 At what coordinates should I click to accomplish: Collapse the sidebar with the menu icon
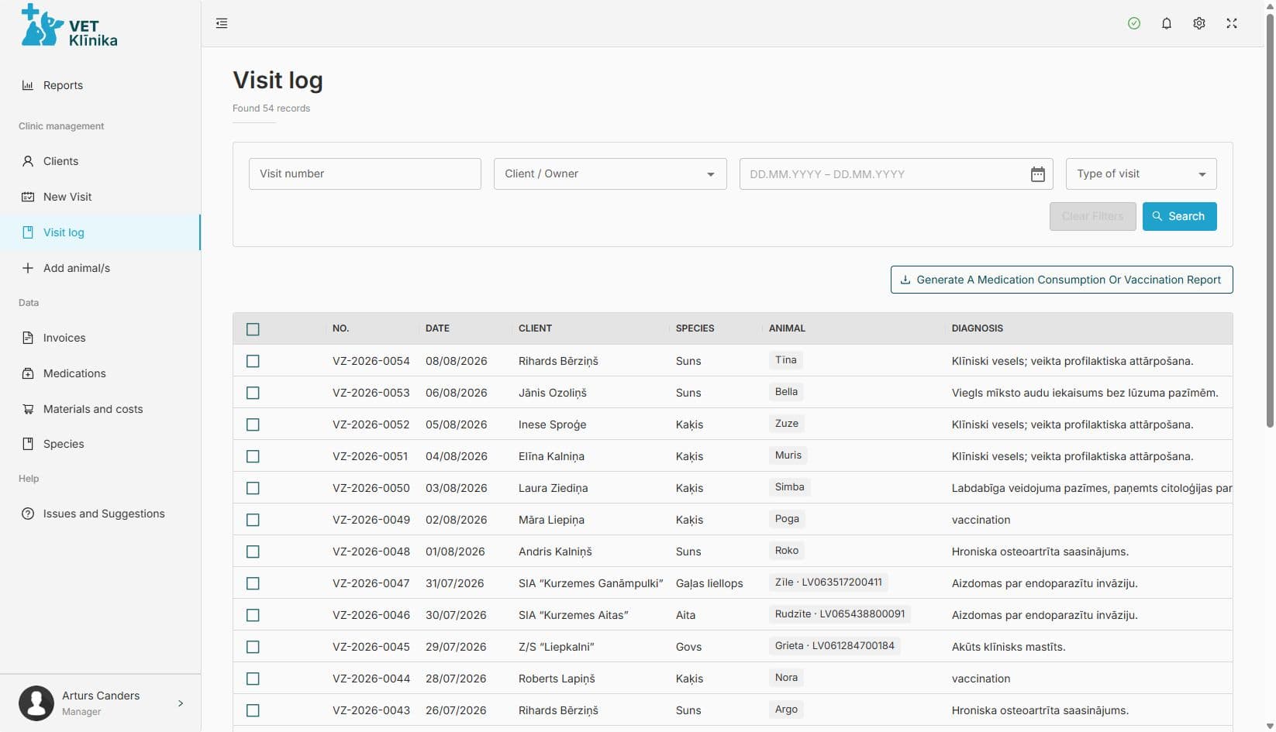pos(222,23)
